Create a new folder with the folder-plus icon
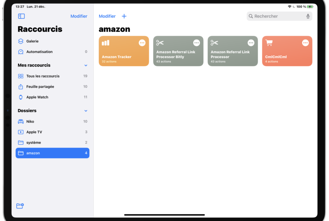 [x=20, y=206]
